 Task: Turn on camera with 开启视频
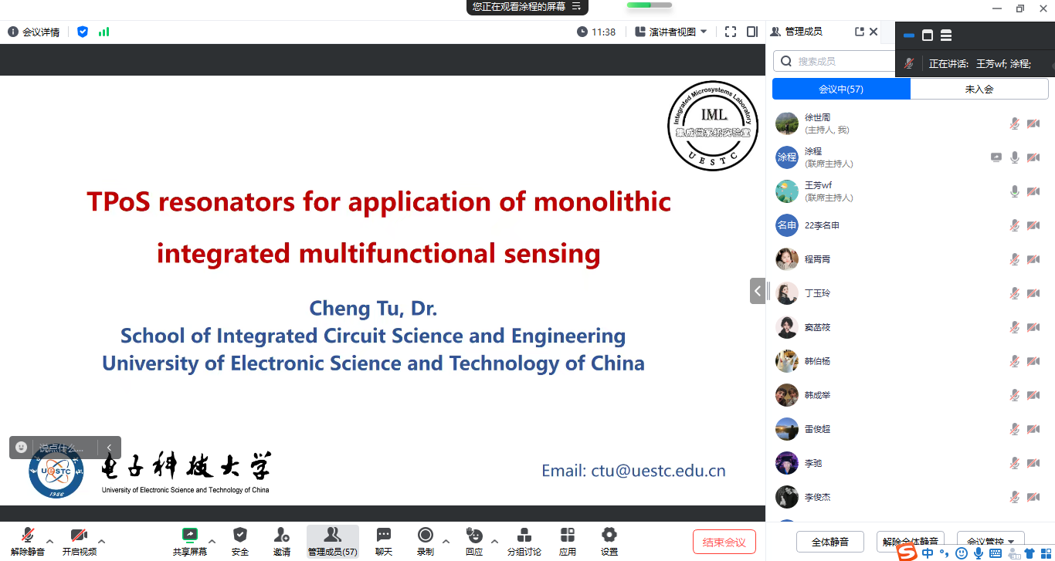(79, 535)
